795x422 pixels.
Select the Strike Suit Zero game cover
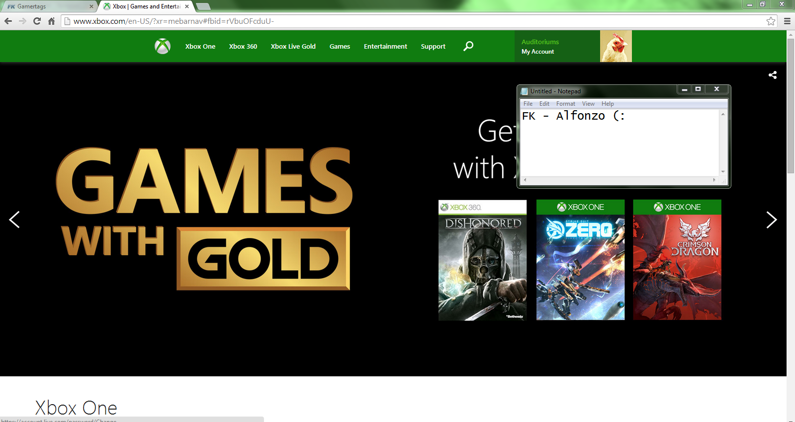click(x=580, y=260)
